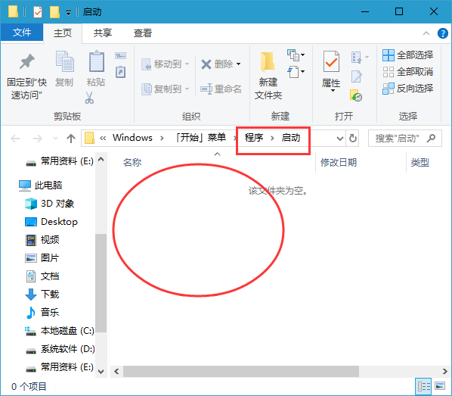
Task: Open the 文件 File menu tab
Action: click(x=22, y=33)
